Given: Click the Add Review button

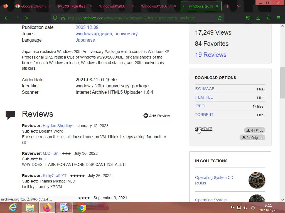Looking at the screenshot, I should (x=156, y=116).
